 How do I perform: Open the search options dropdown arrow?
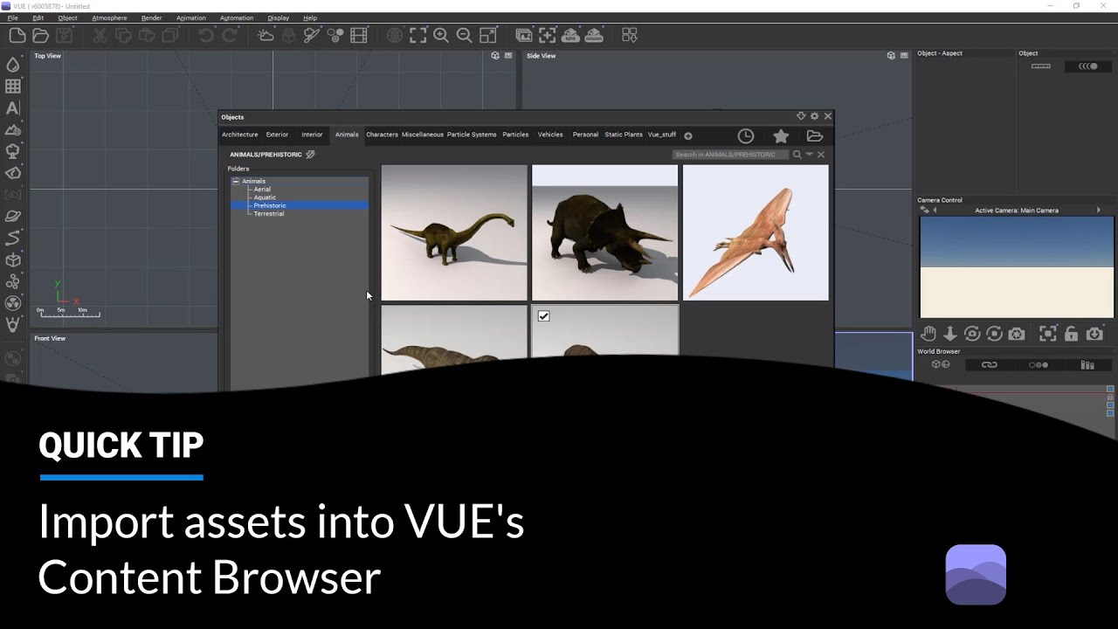[809, 155]
